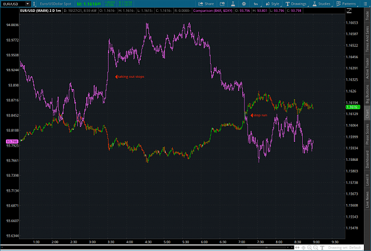Open the Times And Sales sidebar tab
The height and width of the screenshot is (251, 371).
point(367,39)
